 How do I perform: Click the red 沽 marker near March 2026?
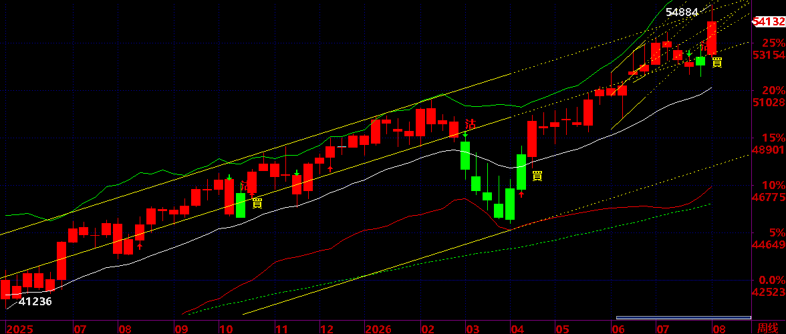pyautogui.click(x=471, y=124)
